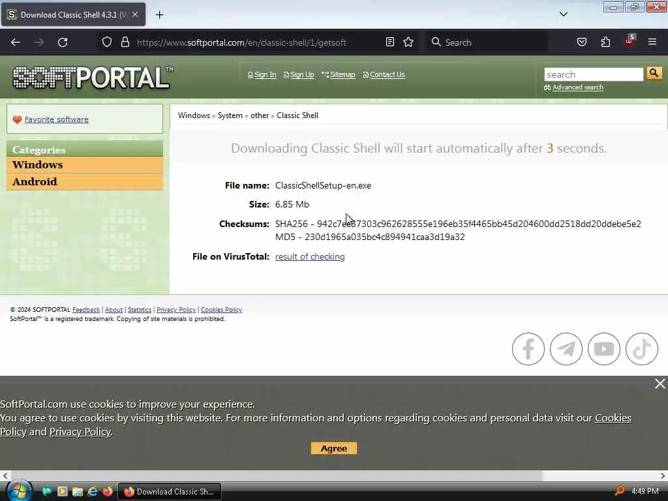This screenshot has height=501, width=668.
Task: Select the Windows category
Action: coord(85,165)
